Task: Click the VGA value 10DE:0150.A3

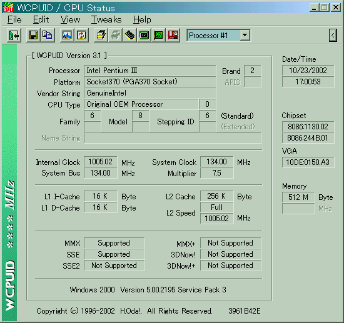Action: coord(308,162)
